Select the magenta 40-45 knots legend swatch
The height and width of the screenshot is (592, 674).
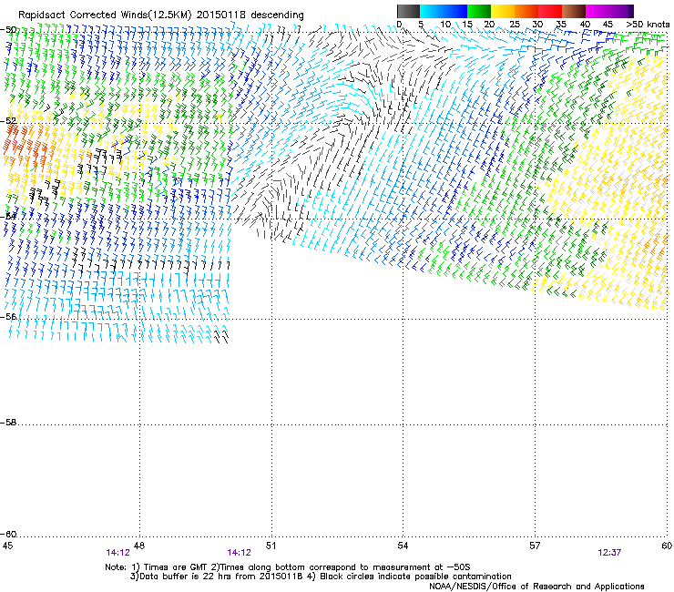coord(597,11)
